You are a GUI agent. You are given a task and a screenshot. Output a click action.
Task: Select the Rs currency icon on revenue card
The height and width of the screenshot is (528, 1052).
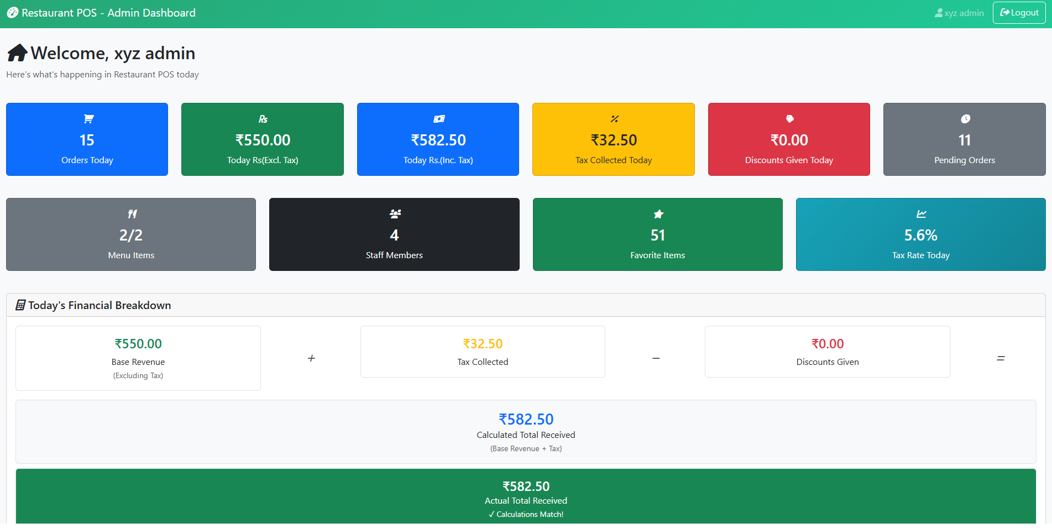[263, 118]
